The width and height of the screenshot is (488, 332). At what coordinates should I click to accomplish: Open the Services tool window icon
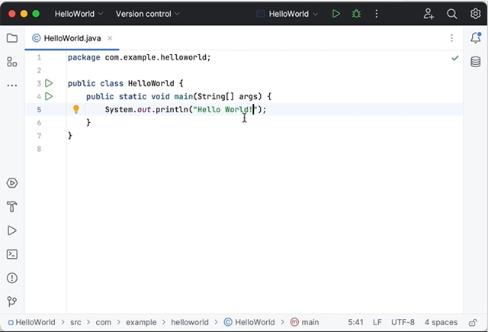point(12,183)
